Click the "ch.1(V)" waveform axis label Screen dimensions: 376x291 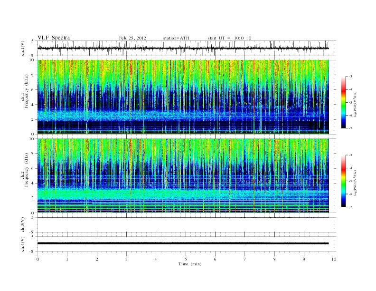23,48
